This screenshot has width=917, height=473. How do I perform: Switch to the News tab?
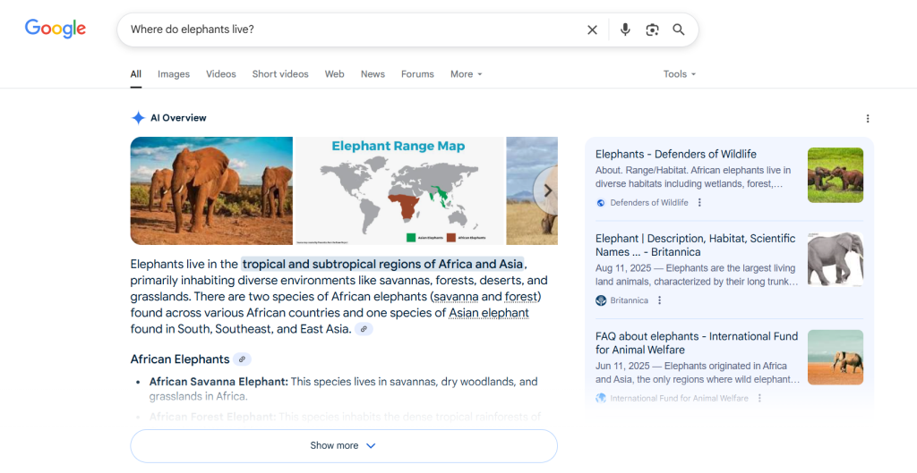373,74
